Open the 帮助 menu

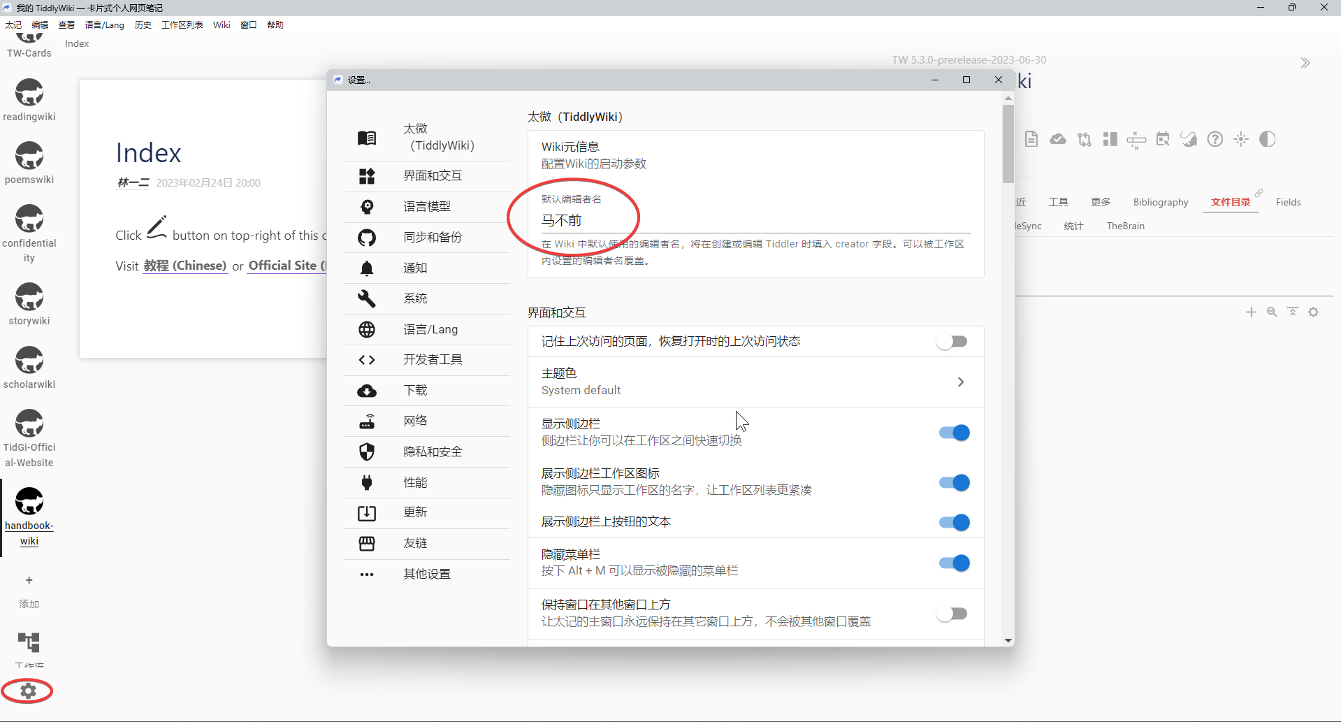click(x=275, y=24)
